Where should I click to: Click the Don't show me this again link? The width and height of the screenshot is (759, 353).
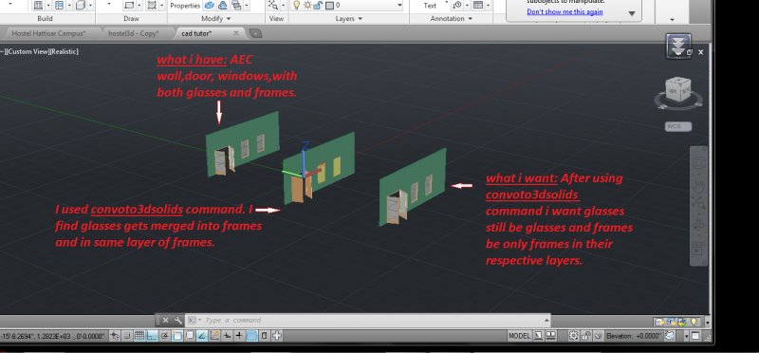point(565,11)
